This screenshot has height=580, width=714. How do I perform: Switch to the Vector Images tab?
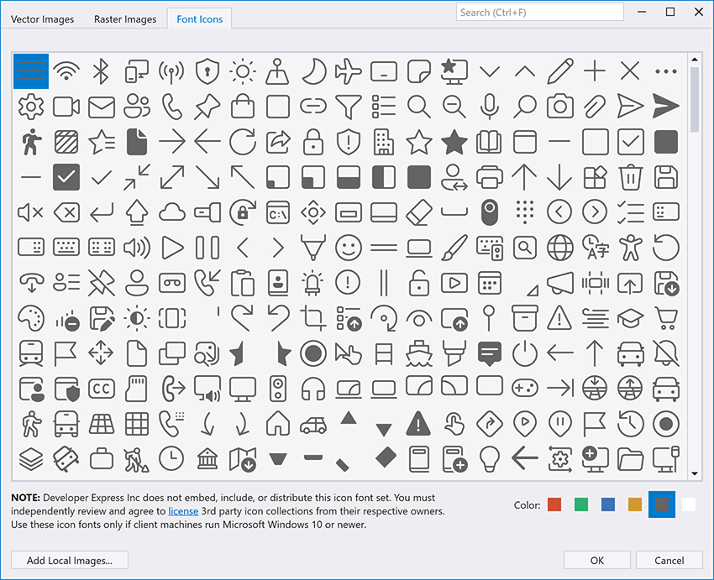pos(43,18)
